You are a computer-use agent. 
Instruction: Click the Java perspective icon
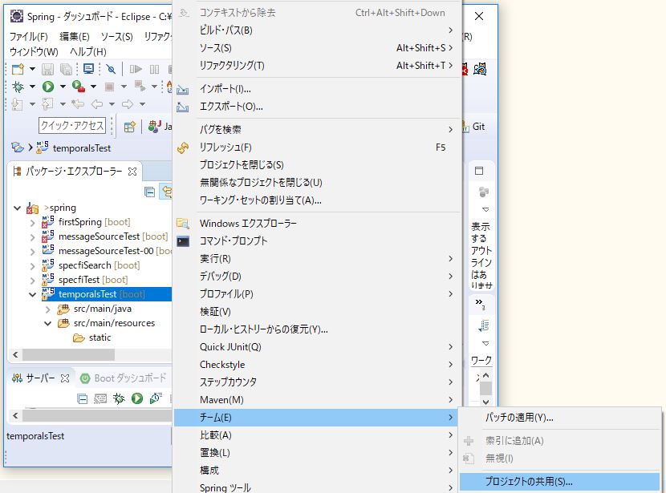click(x=154, y=126)
